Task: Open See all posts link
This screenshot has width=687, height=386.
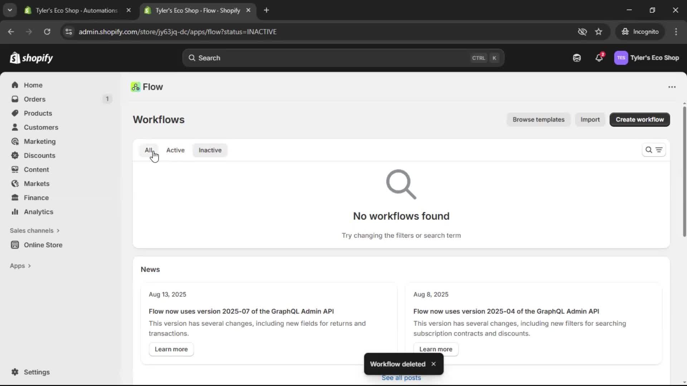Action: [401, 377]
